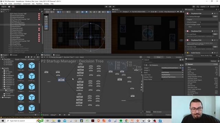Select the Rect tool in Scene toolbar
Image resolution: width=220 pixels, height=123 pixels.
point(46,26)
